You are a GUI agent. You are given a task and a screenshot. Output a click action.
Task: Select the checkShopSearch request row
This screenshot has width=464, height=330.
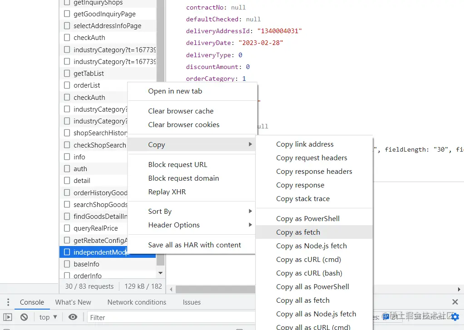coord(94,145)
